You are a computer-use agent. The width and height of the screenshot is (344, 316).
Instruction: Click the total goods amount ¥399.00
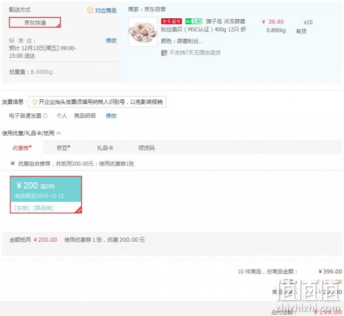330,272
